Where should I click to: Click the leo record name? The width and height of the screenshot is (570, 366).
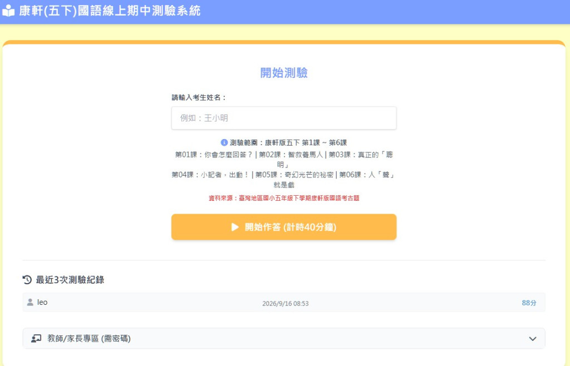click(x=42, y=302)
